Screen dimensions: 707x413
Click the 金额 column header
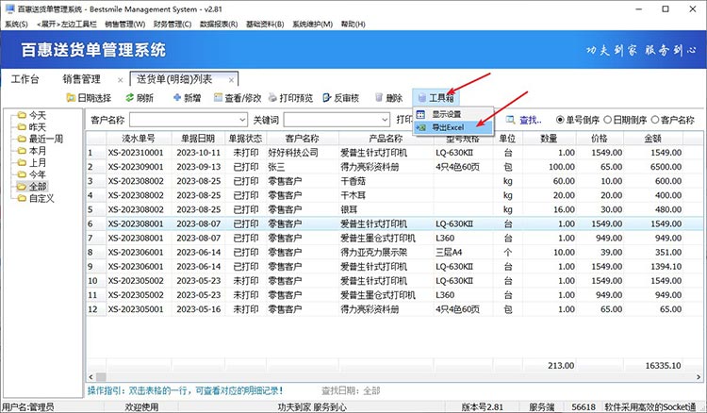pyautogui.click(x=652, y=139)
